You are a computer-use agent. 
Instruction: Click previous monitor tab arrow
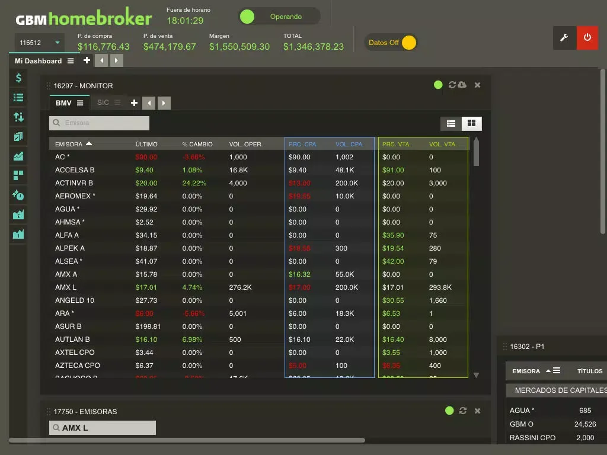tap(149, 103)
